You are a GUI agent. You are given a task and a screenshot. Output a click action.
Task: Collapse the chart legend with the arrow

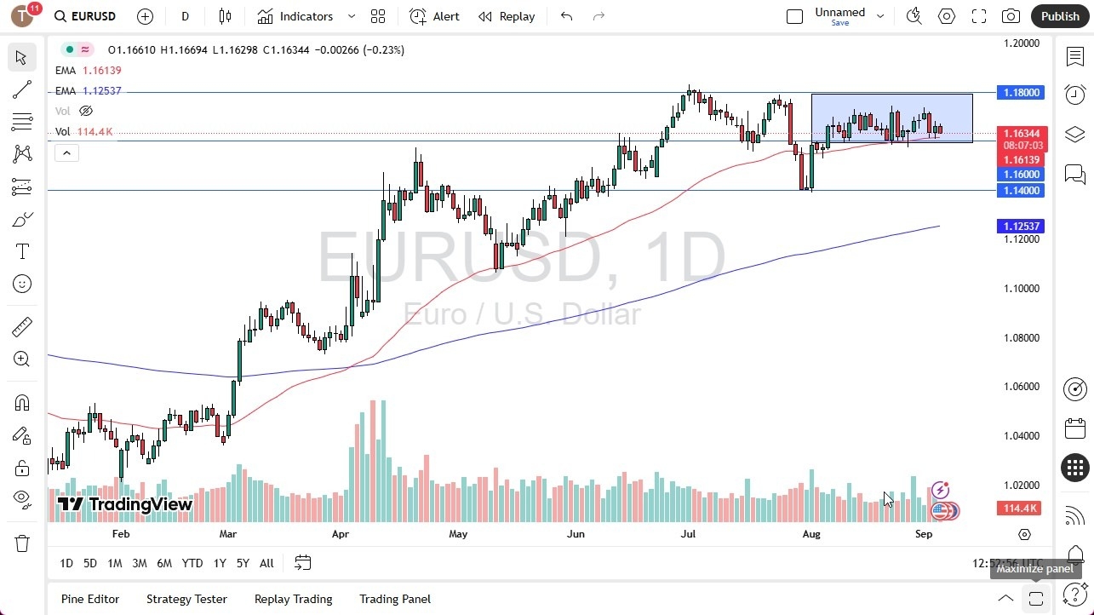(66, 152)
